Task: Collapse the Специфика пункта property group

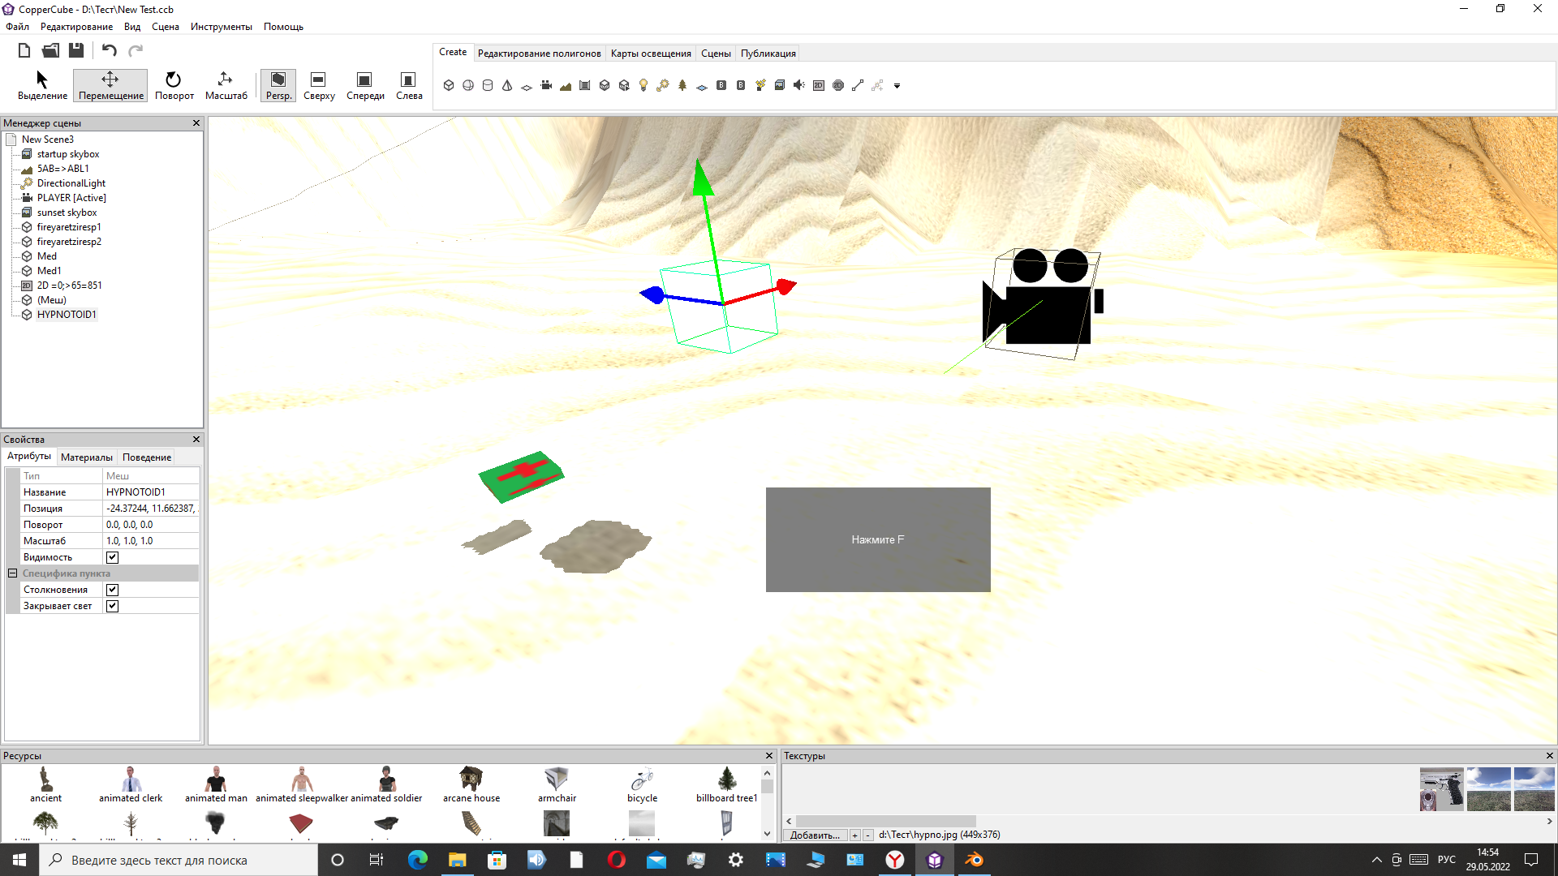Action: 13,573
